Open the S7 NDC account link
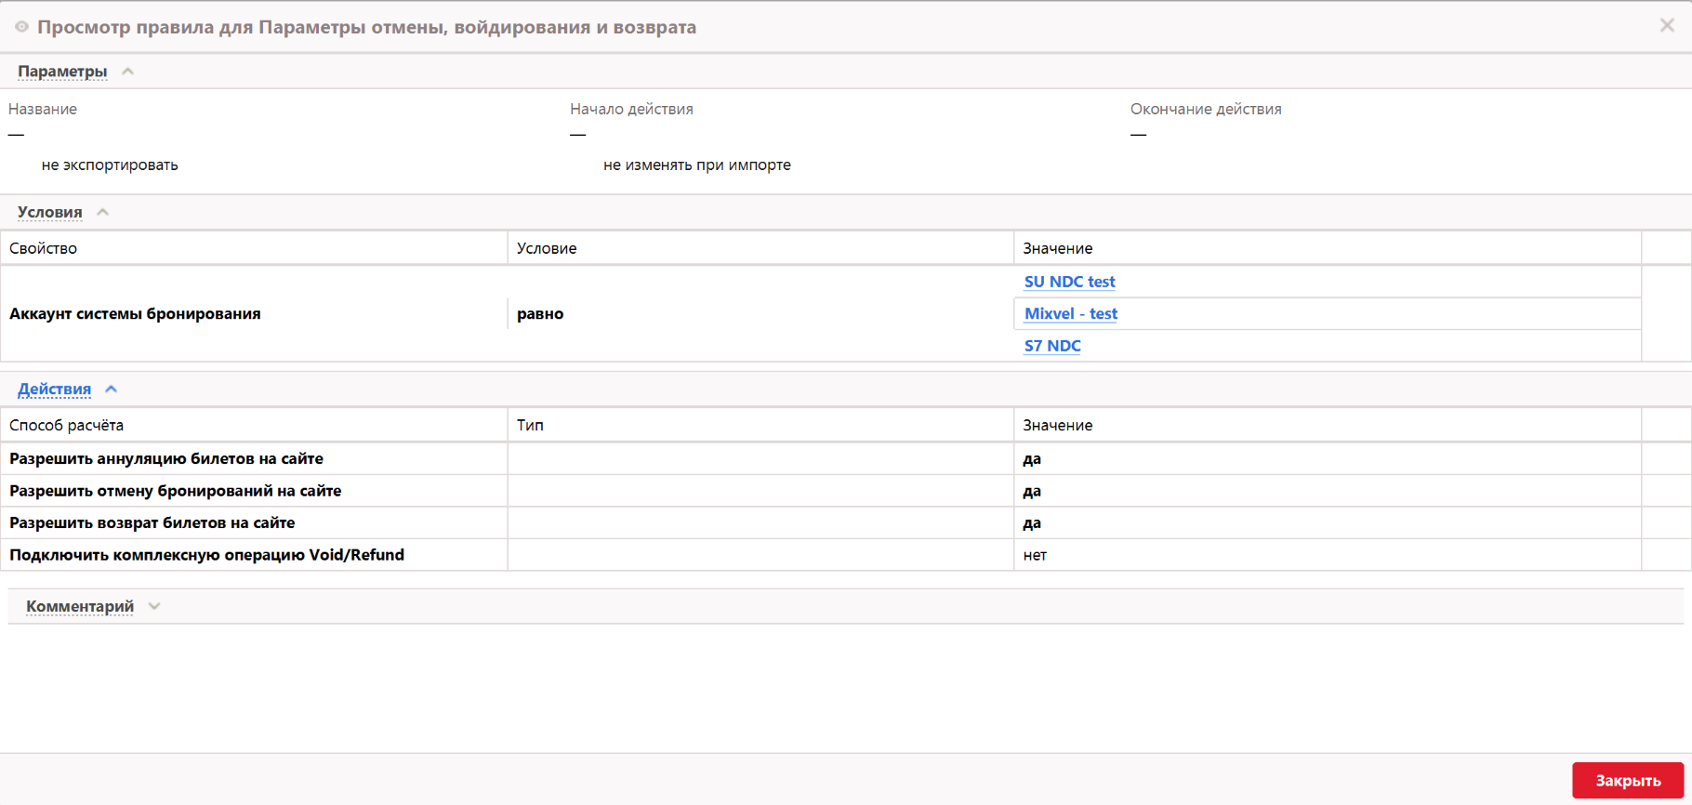 [1052, 346]
